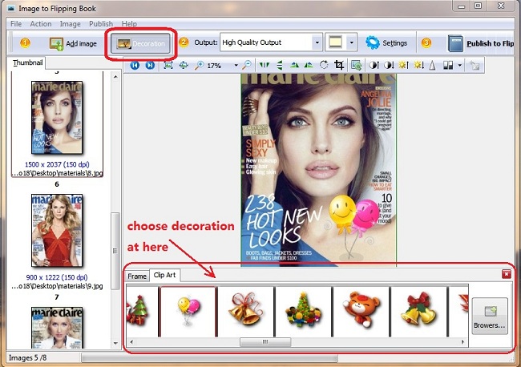Image resolution: width=521 pixels, height=367 pixels.
Task: Select the golden bells with red bow clip art
Action: click(418, 312)
